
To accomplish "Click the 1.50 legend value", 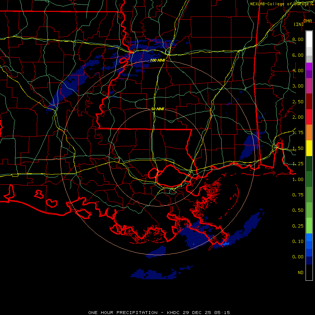I will pyautogui.click(x=298, y=148).
